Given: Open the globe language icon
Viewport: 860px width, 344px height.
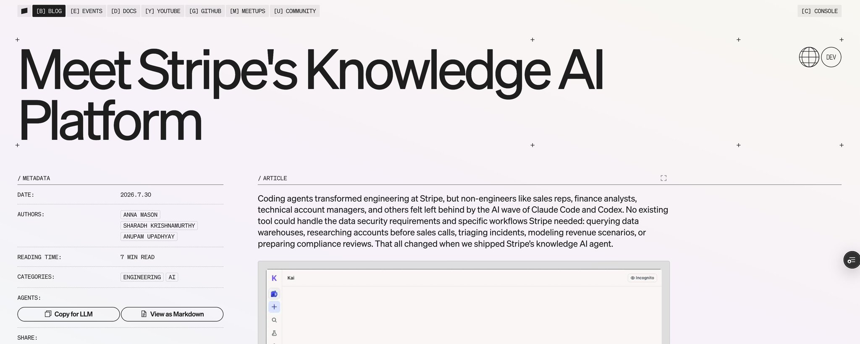Looking at the screenshot, I should point(809,57).
